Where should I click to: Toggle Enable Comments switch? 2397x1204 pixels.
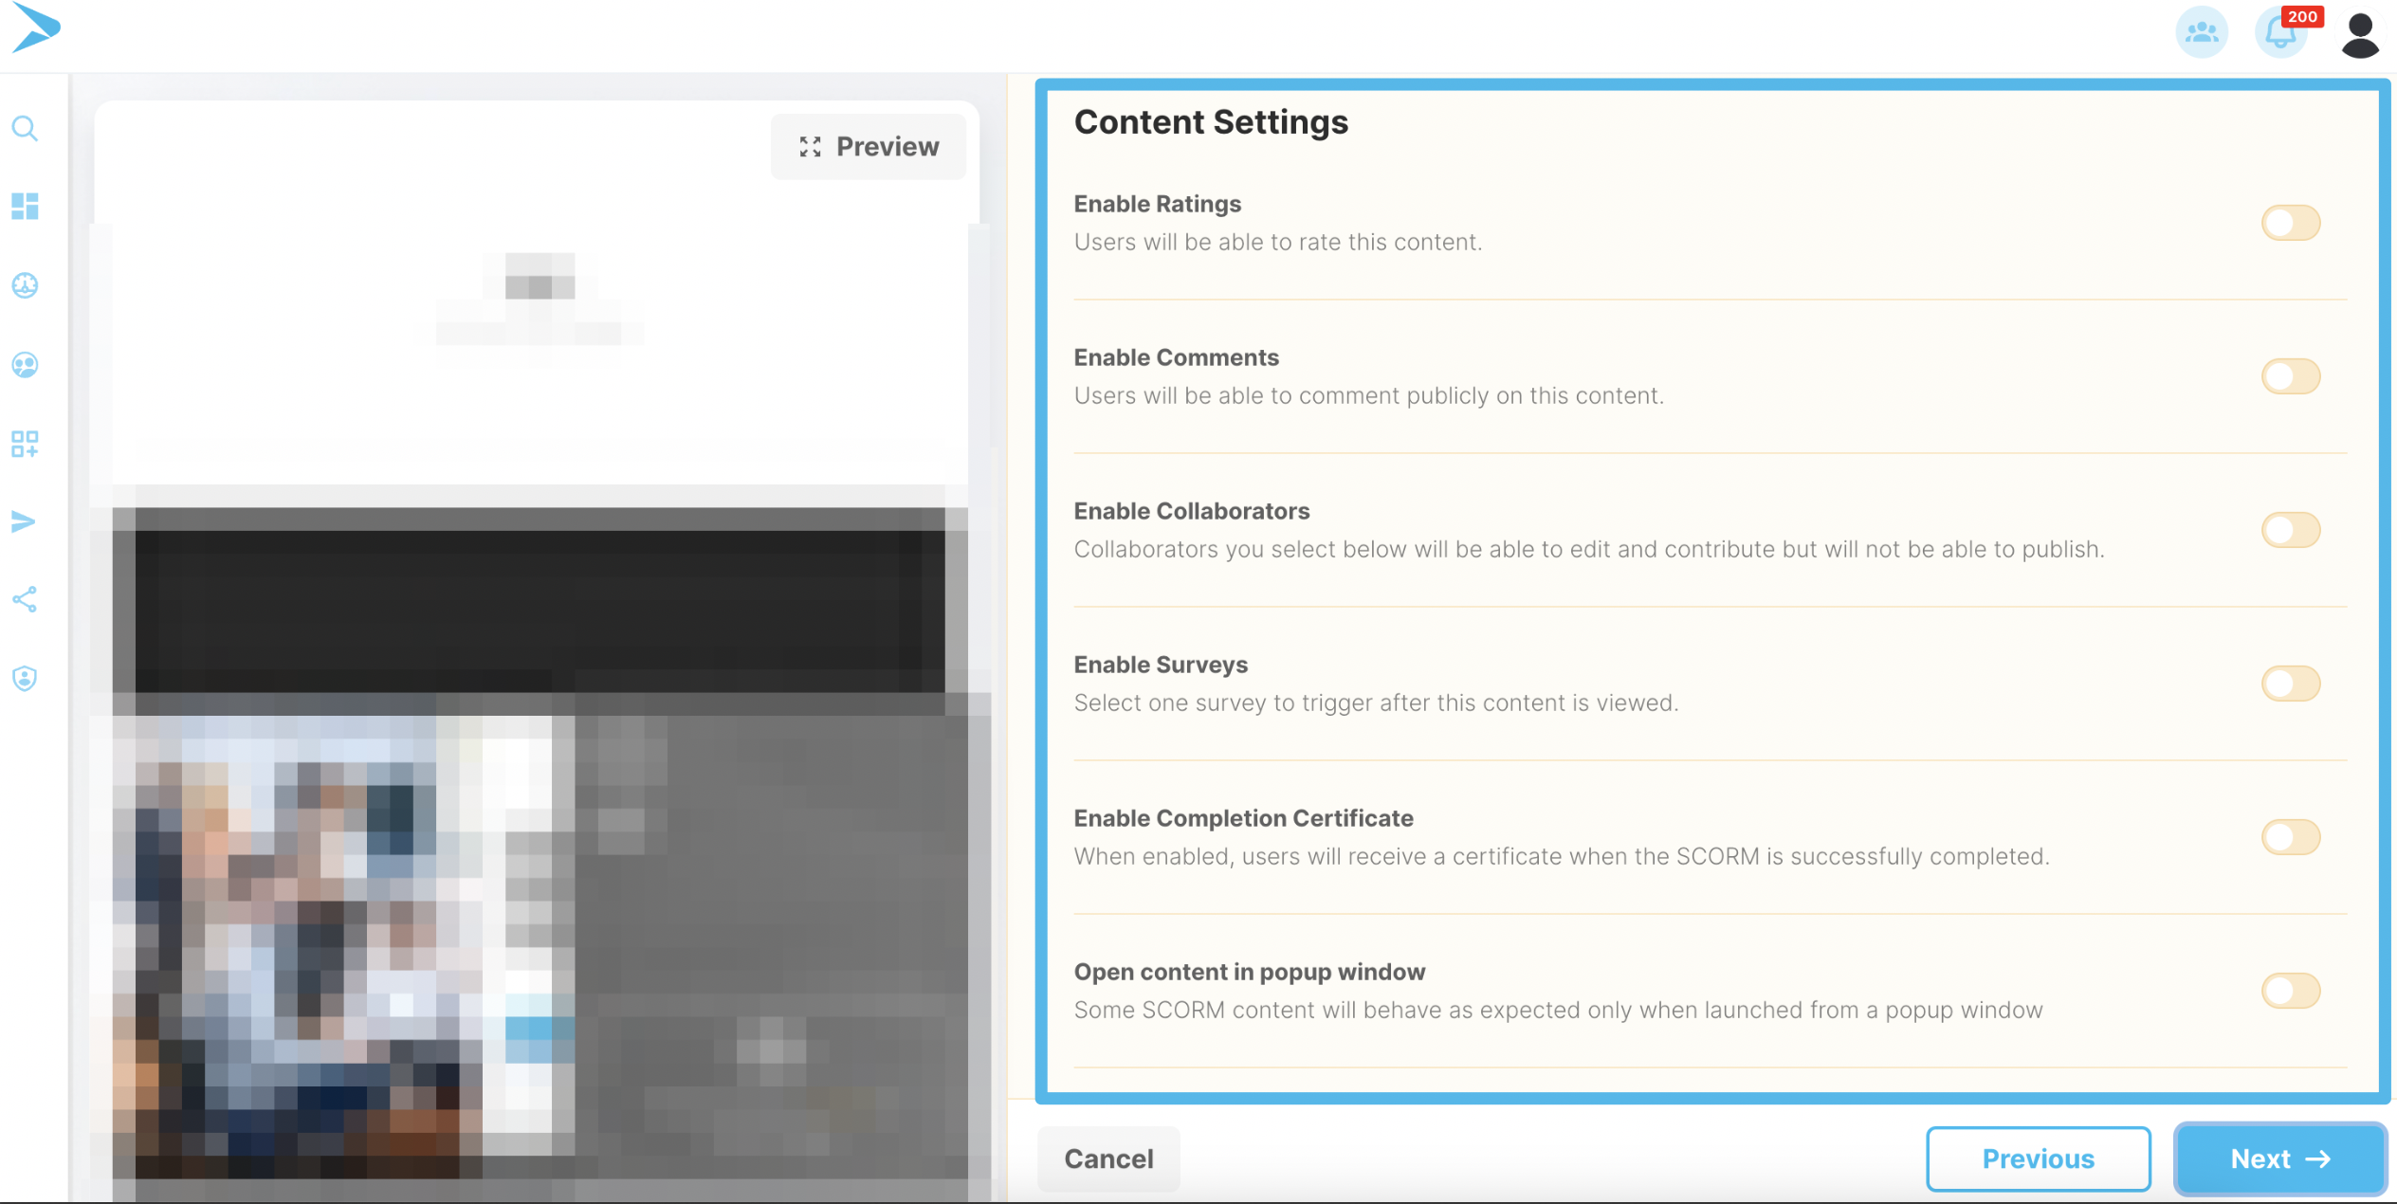pyautogui.click(x=2291, y=376)
